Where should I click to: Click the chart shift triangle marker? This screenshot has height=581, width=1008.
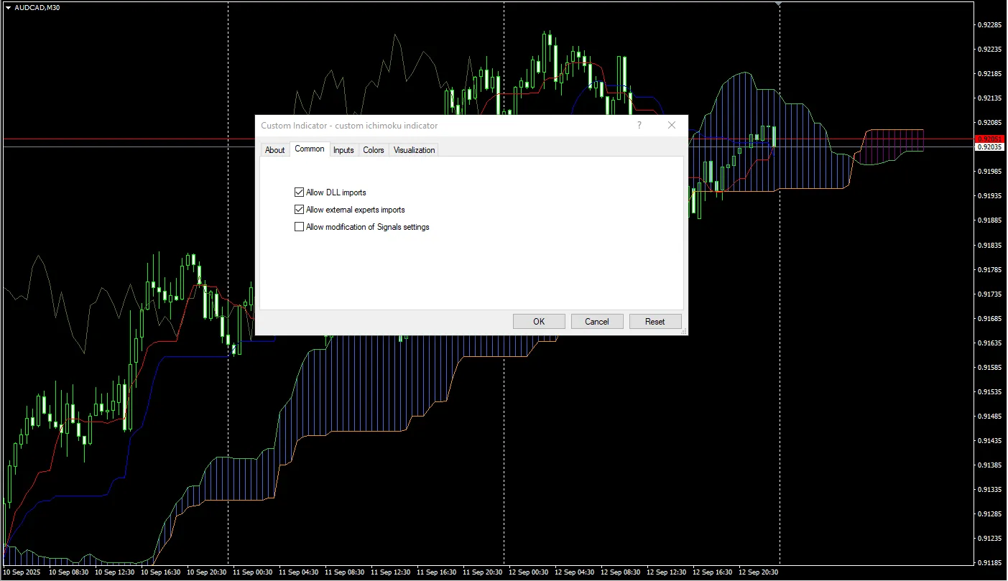(x=779, y=4)
